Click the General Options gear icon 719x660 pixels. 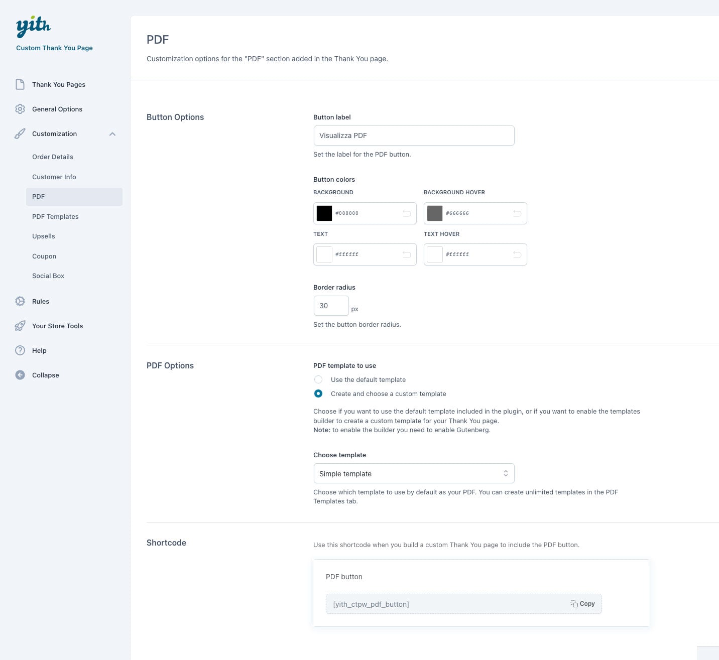click(x=20, y=109)
